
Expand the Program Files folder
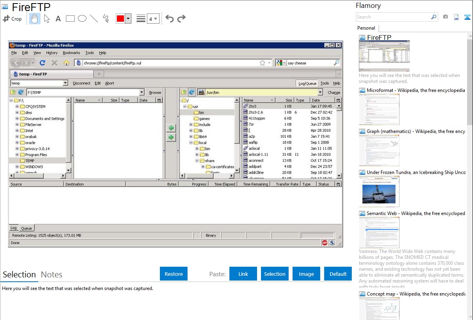point(17,155)
